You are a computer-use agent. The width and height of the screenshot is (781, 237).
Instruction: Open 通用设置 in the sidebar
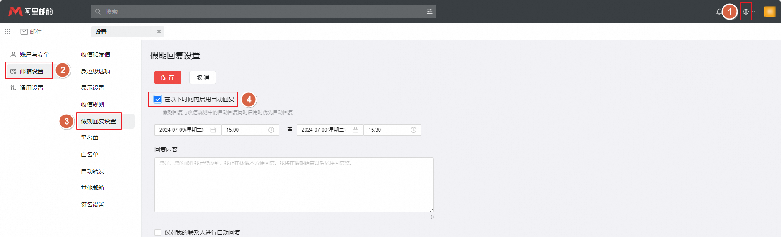31,88
